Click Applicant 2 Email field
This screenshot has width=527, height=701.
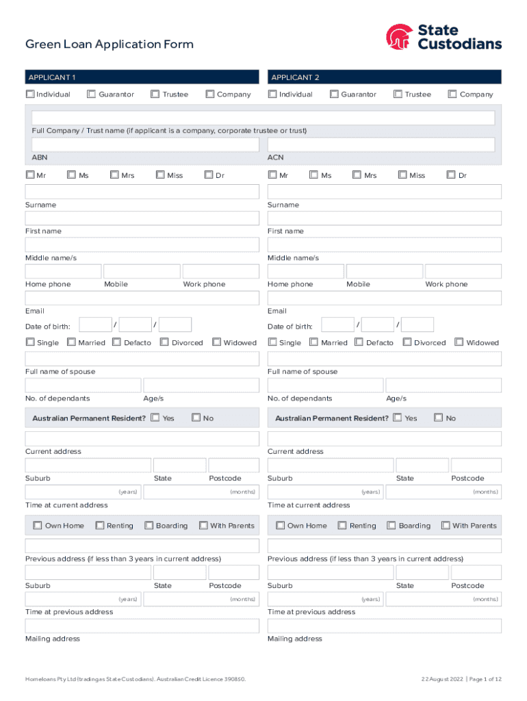click(x=385, y=298)
